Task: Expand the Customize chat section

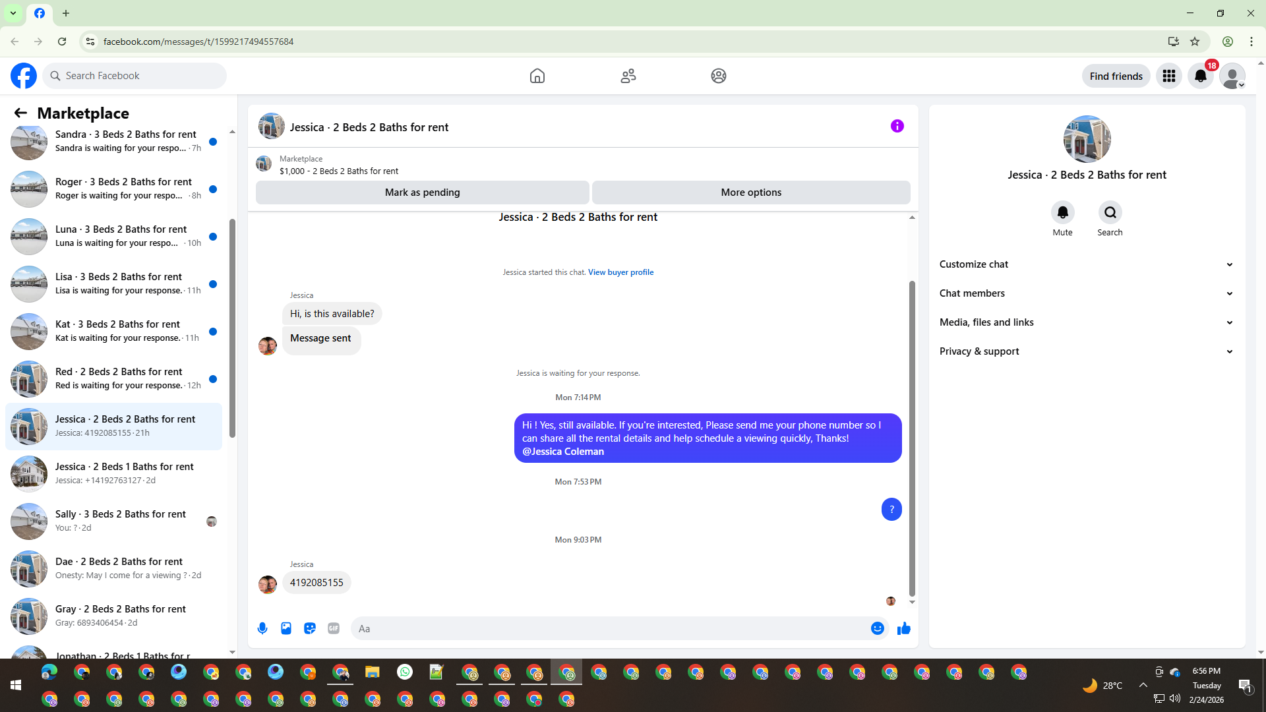Action: coord(1086,264)
